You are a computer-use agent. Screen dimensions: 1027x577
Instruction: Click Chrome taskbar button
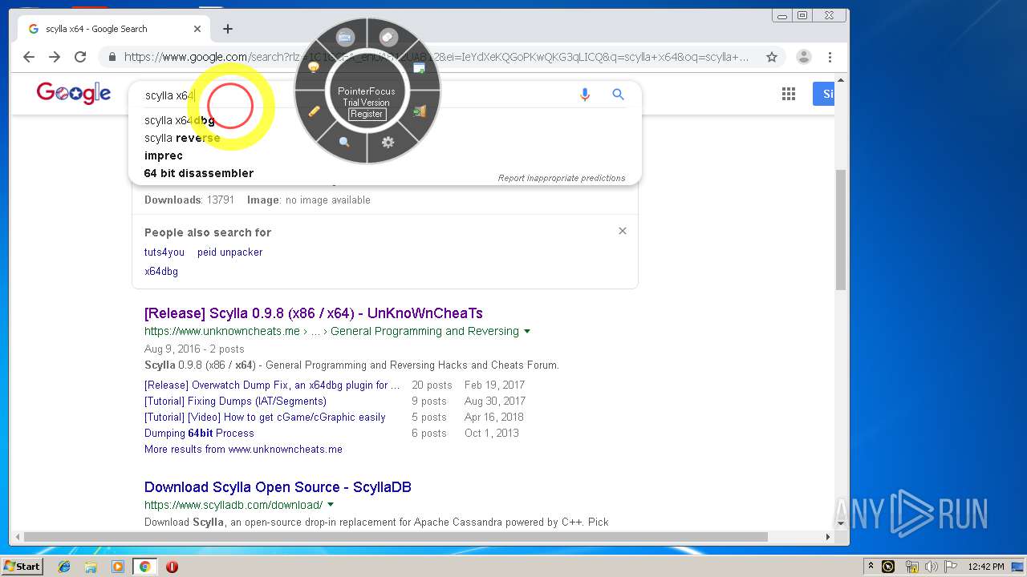click(144, 567)
